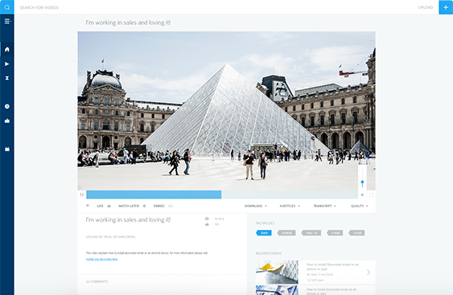Click the Embed option

pos(163,206)
